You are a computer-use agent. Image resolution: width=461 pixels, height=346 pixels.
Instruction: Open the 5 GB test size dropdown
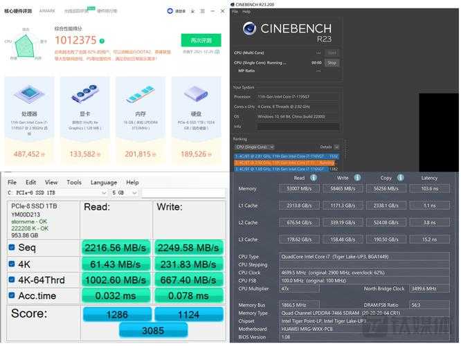click(x=125, y=193)
